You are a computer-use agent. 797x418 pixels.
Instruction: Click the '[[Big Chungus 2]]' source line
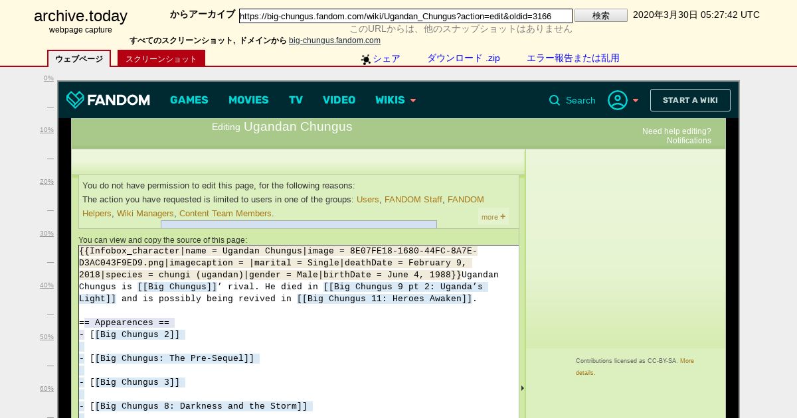pos(132,334)
